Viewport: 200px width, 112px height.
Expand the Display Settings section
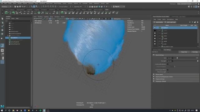[176, 79]
